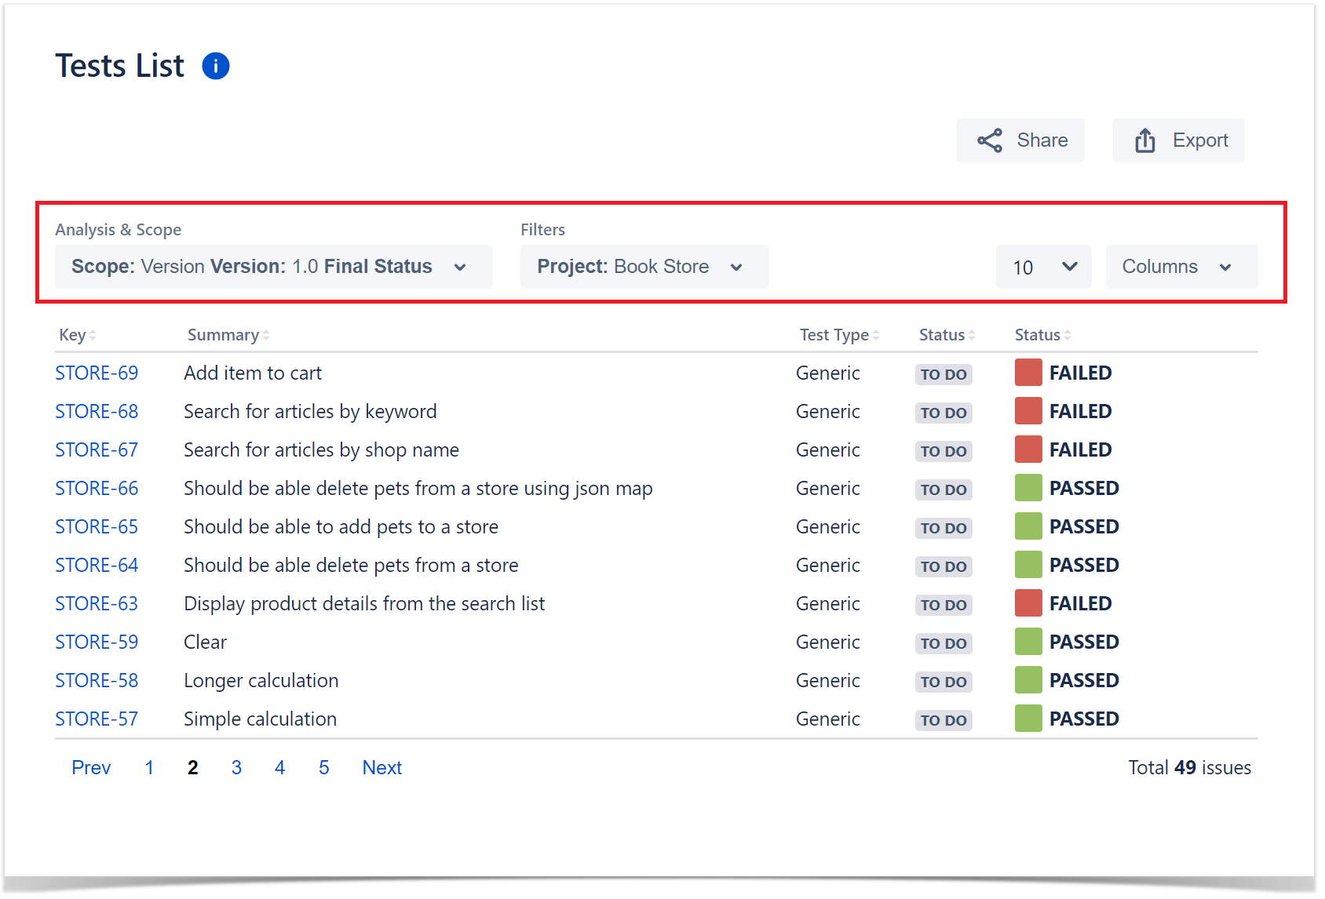The image size is (1325, 899).
Task: Sort by the first Status column header
Action: pos(947,335)
